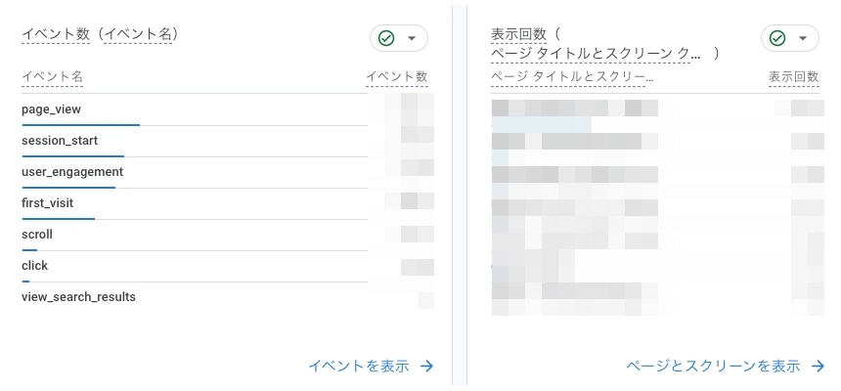Select the scroll event row
Screen dimensions: 841x391
tap(228, 235)
